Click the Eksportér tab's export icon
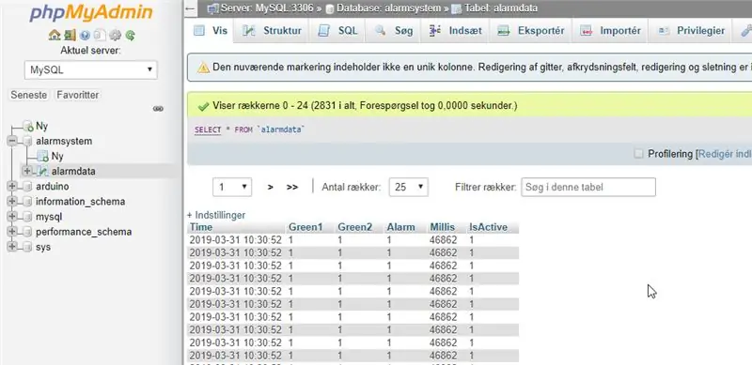The width and height of the screenshot is (752, 365). (x=503, y=31)
